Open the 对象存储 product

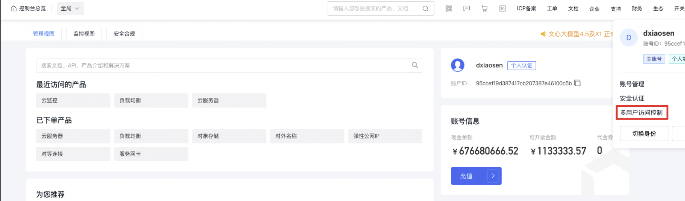[x=229, y=136]
